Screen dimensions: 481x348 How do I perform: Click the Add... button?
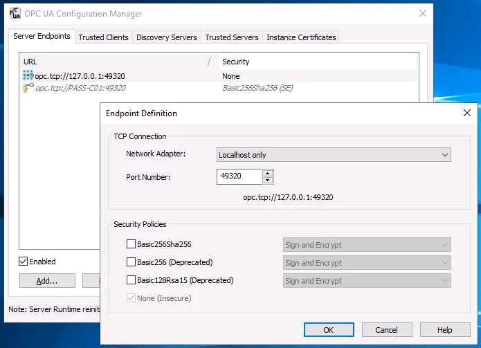tap(46, 281)
